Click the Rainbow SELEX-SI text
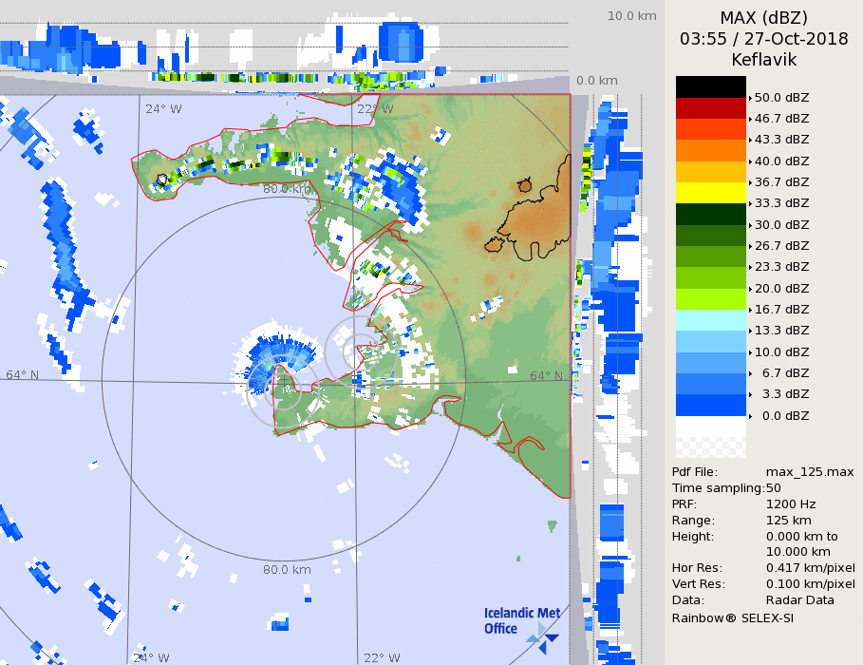863x665 pixels. pyautogui.click(x=732, y=617)
